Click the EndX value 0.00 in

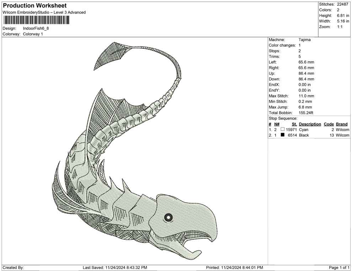point(305,85)
